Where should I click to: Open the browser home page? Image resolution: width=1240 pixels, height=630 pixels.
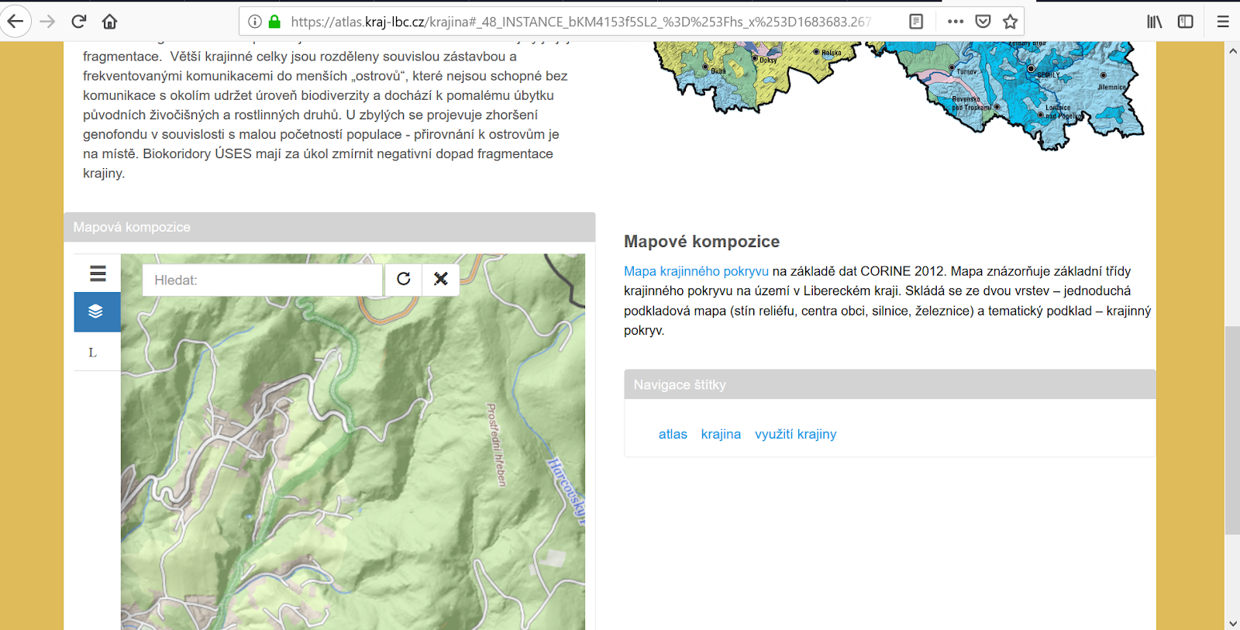[110, 22]
